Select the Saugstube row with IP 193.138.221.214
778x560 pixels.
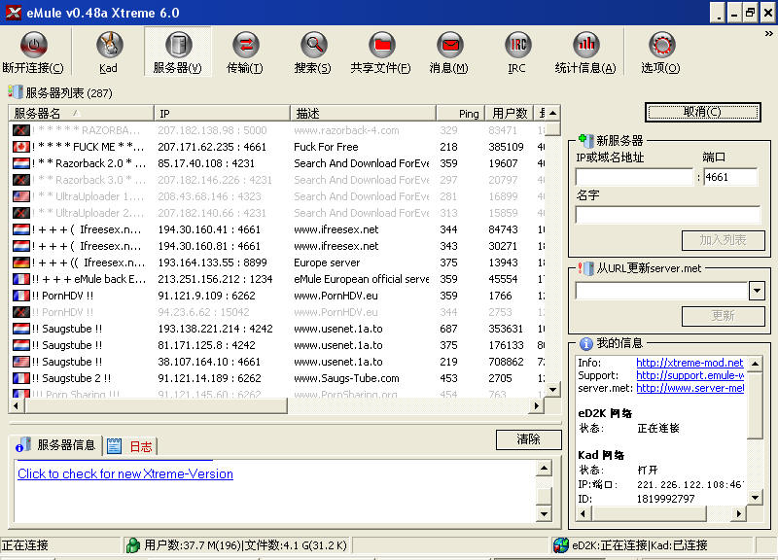[277, 329]
